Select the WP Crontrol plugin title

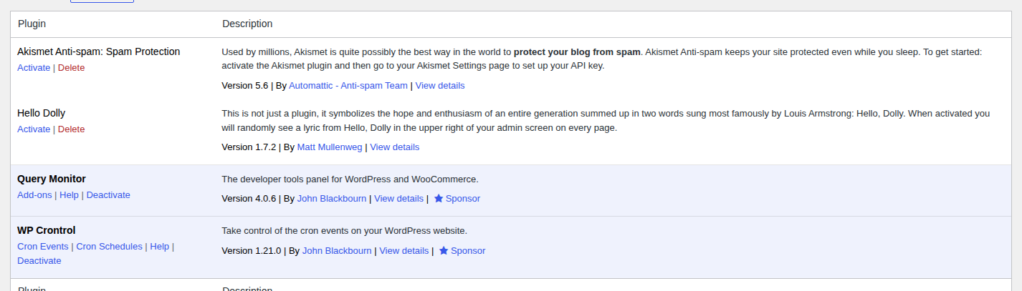(x=47, y=230)
